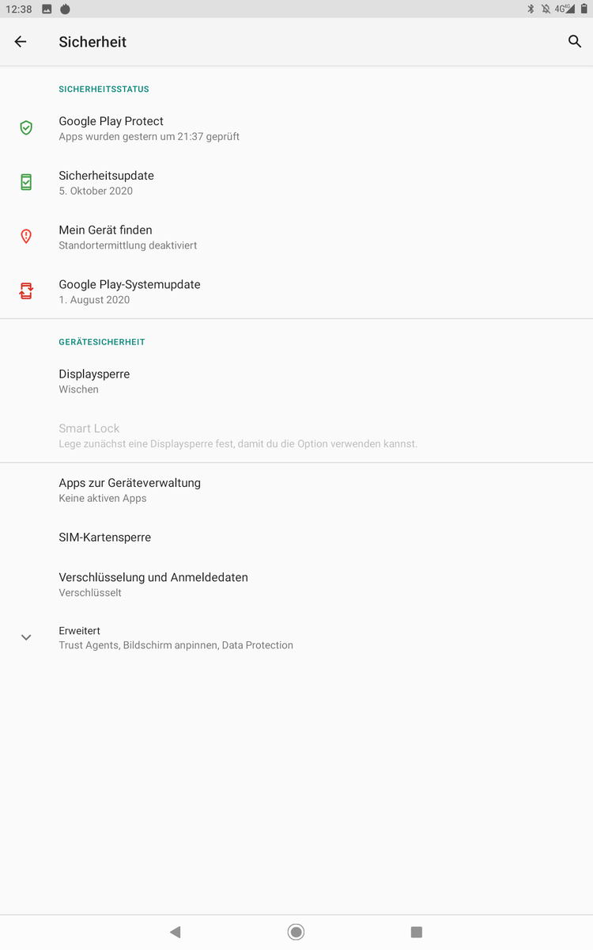The image size is (593, 950).
Task: Open SIM-Kartensperre settings
Action: 104,538
